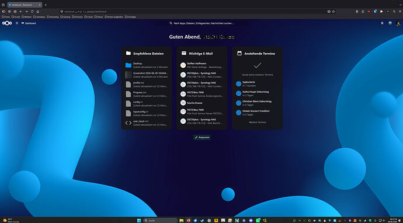Click the Nextcloud logo in the header
The height and width of the screenshot is (223, 403).
(7, 23)
